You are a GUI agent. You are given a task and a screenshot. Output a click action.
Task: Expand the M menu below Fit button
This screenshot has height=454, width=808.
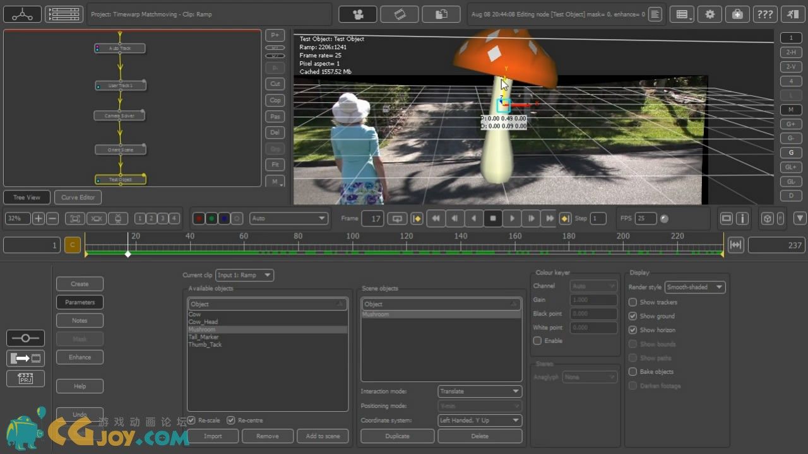point(275,181)
